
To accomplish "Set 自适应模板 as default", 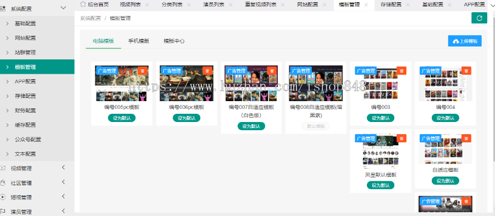I will coord(446,181).
